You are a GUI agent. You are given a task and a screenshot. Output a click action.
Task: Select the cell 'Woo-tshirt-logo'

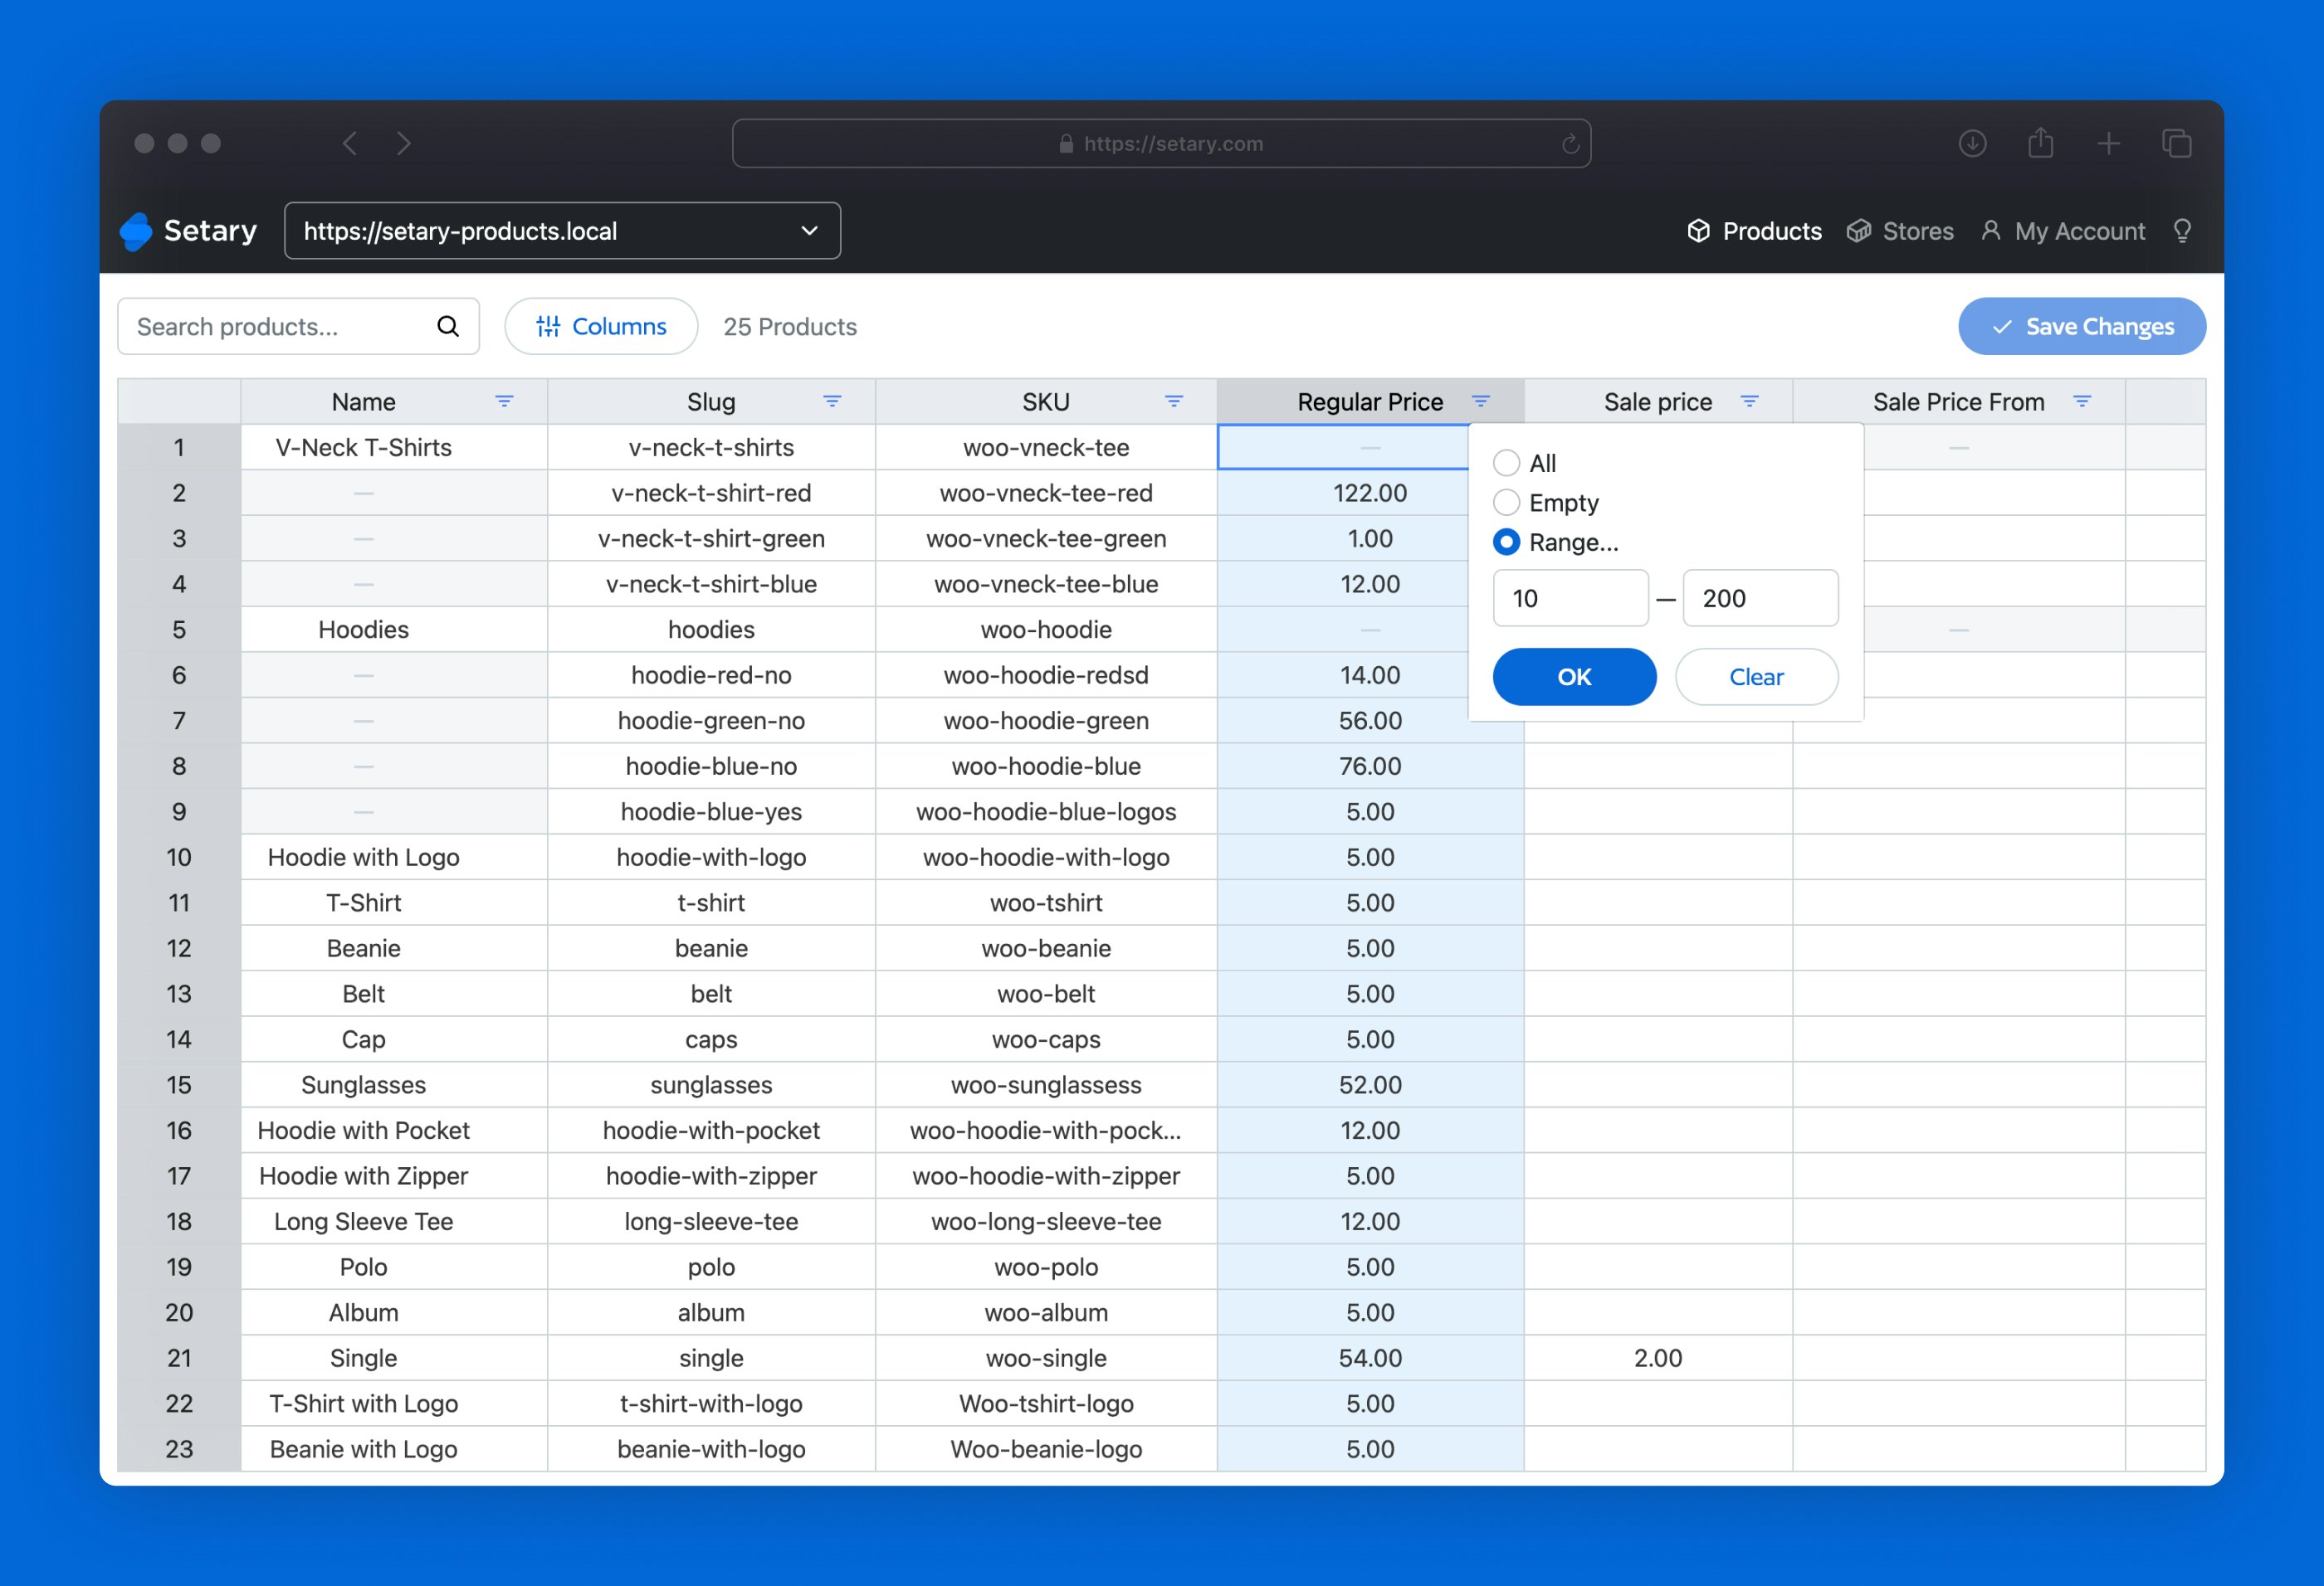point(1046,1404)
